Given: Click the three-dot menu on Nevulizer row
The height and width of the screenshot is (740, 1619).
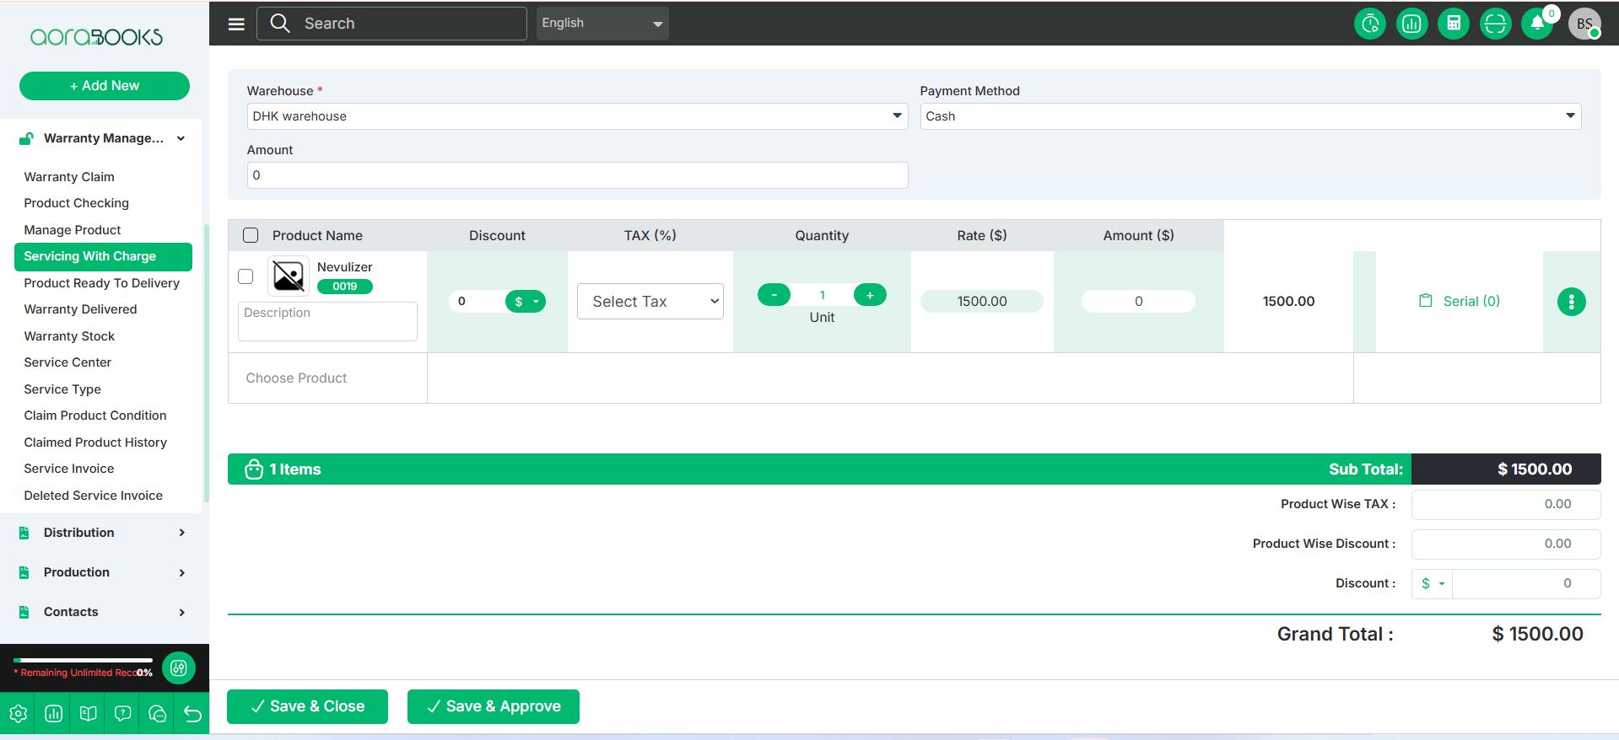Looking at the screenshot, I should point(1570,302).
